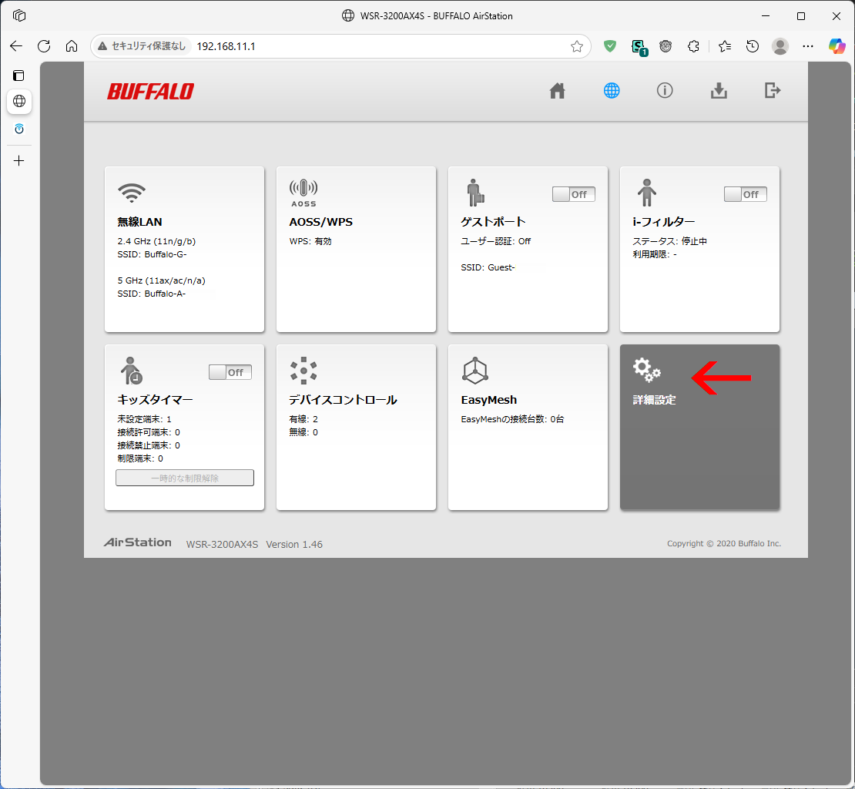Image resolution: width=855 pixels, height=789 pixels.
Task: Open the デバイスコントロール heading
Action: tap(343, 400)
